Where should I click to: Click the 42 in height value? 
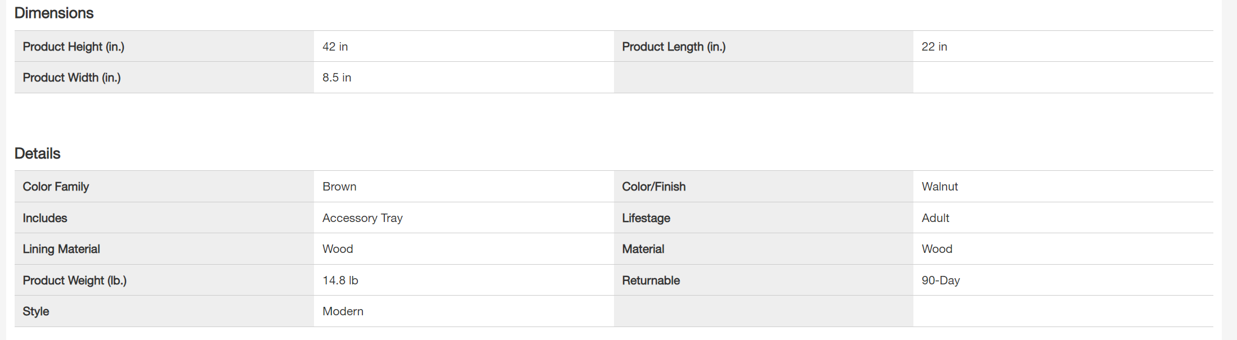(x=335, y=47)
